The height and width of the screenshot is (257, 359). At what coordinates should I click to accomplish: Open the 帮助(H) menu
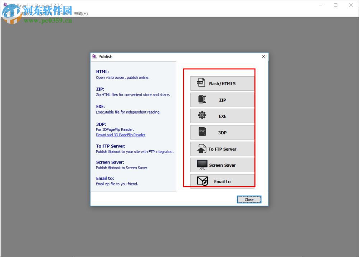pos(81,14)
